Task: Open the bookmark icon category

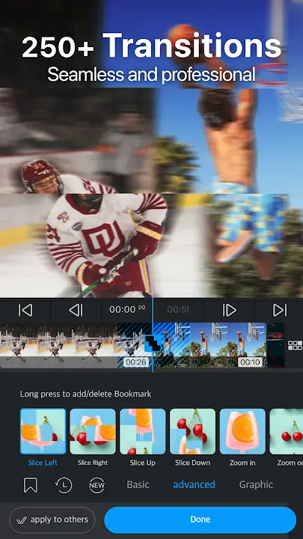Action: point(30,485)
